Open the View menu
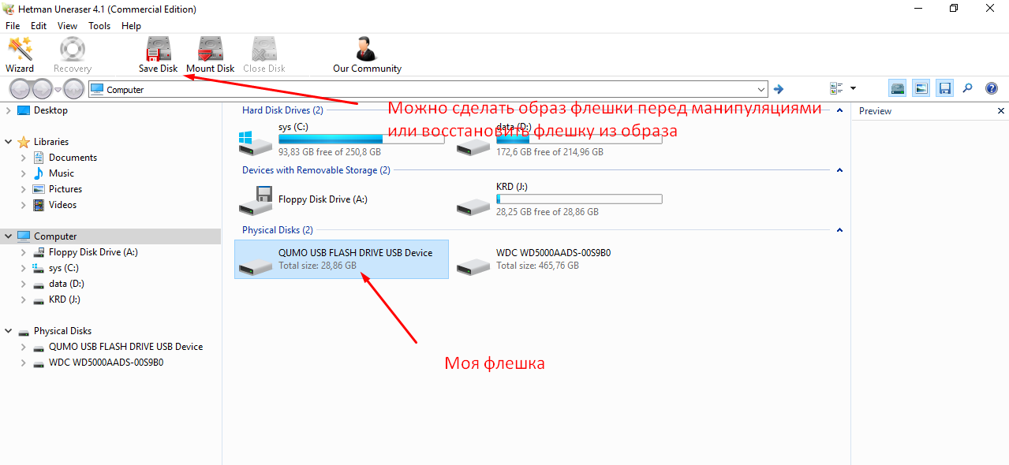 click(x=67, y=26)
